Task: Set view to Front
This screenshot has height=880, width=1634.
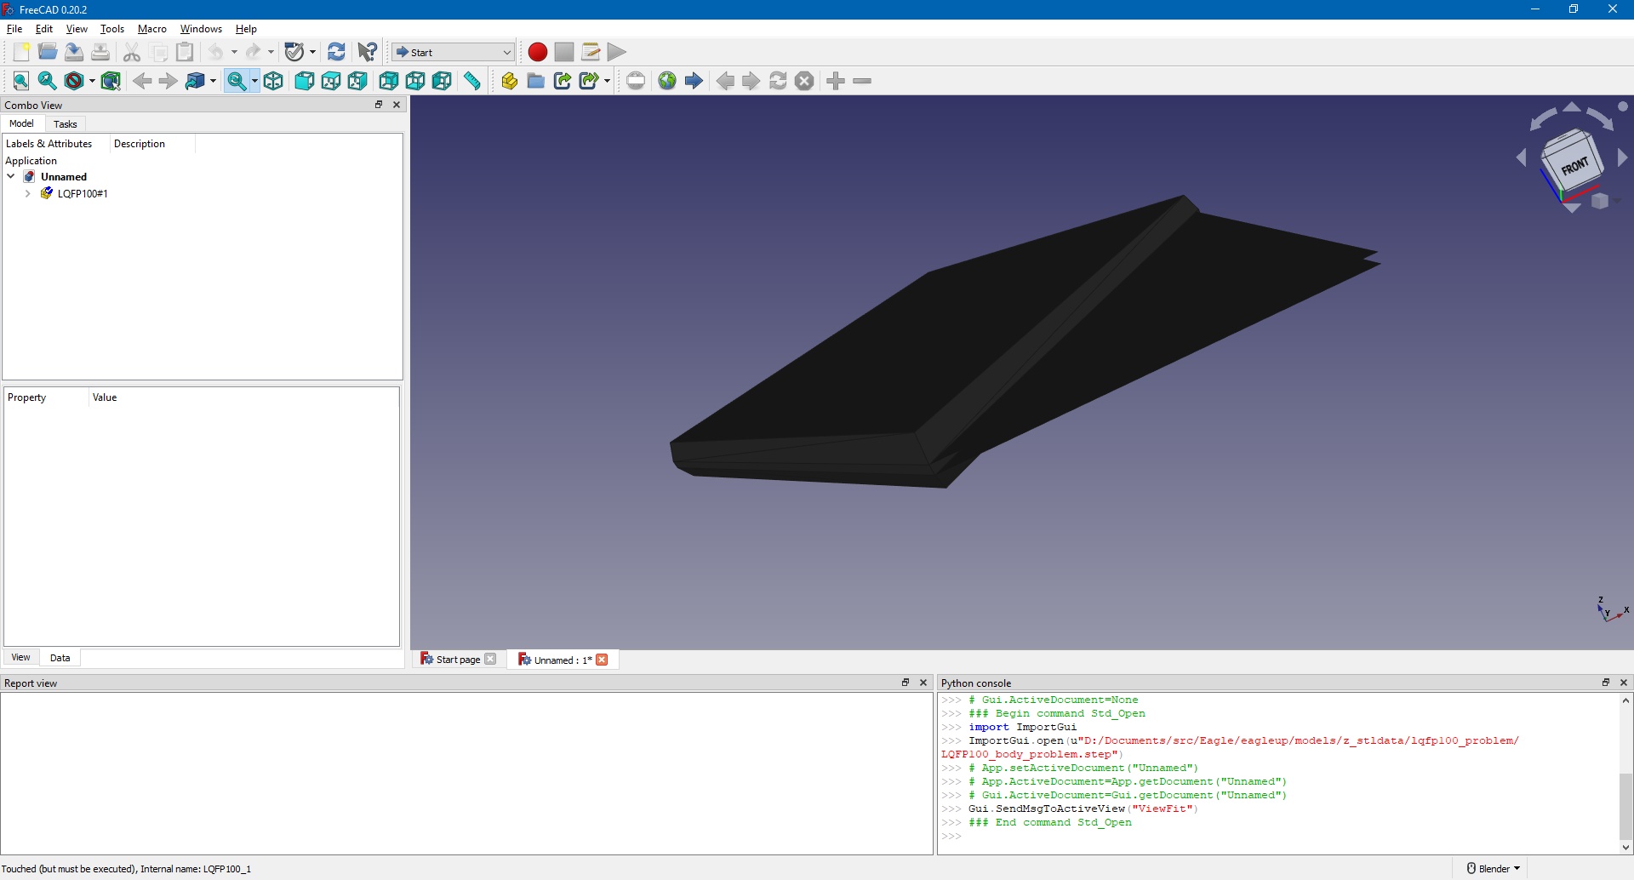Action: click(304, 81)
